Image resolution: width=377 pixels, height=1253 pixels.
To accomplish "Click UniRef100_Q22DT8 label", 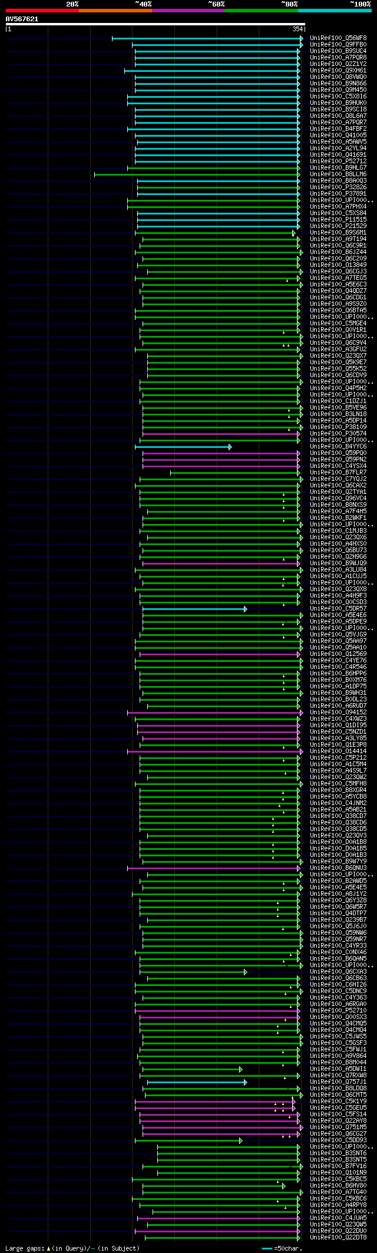I will point(338,1238).
